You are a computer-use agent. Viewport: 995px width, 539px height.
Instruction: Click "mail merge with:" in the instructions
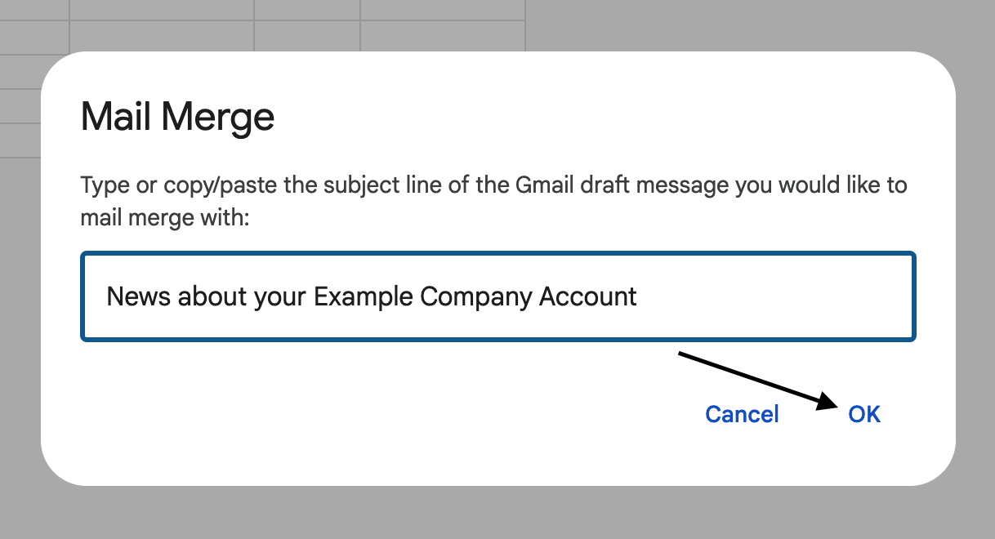click(x=163, y=218)
